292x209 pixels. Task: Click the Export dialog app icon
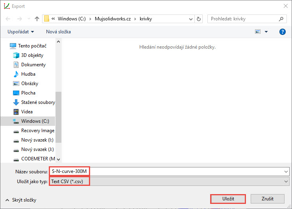[7, 6]
